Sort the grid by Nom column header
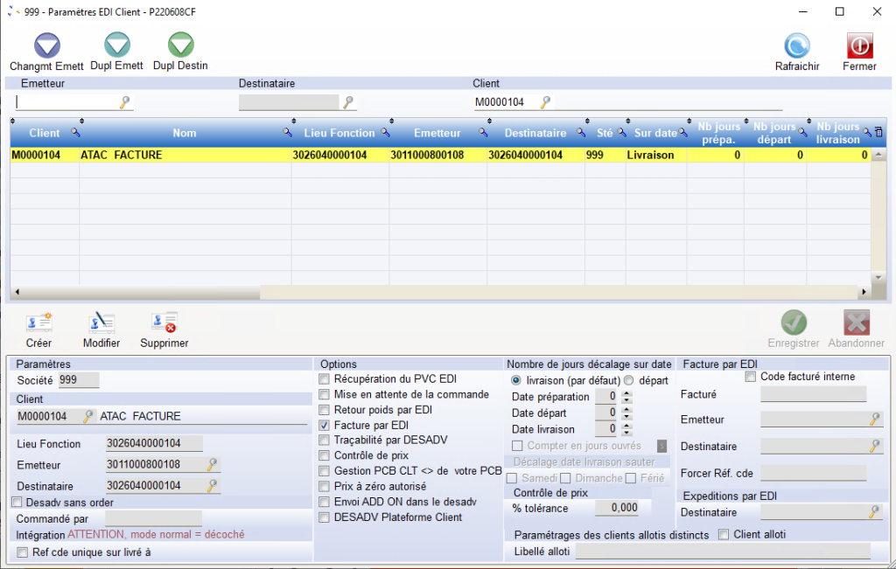Screen dimensions: 896x569 pyautogui.click(x=184, y=133)
